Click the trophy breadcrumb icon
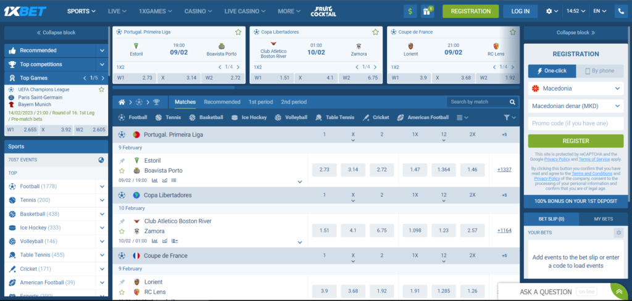This screenshot has height=301, width=632. coord(156,102)
